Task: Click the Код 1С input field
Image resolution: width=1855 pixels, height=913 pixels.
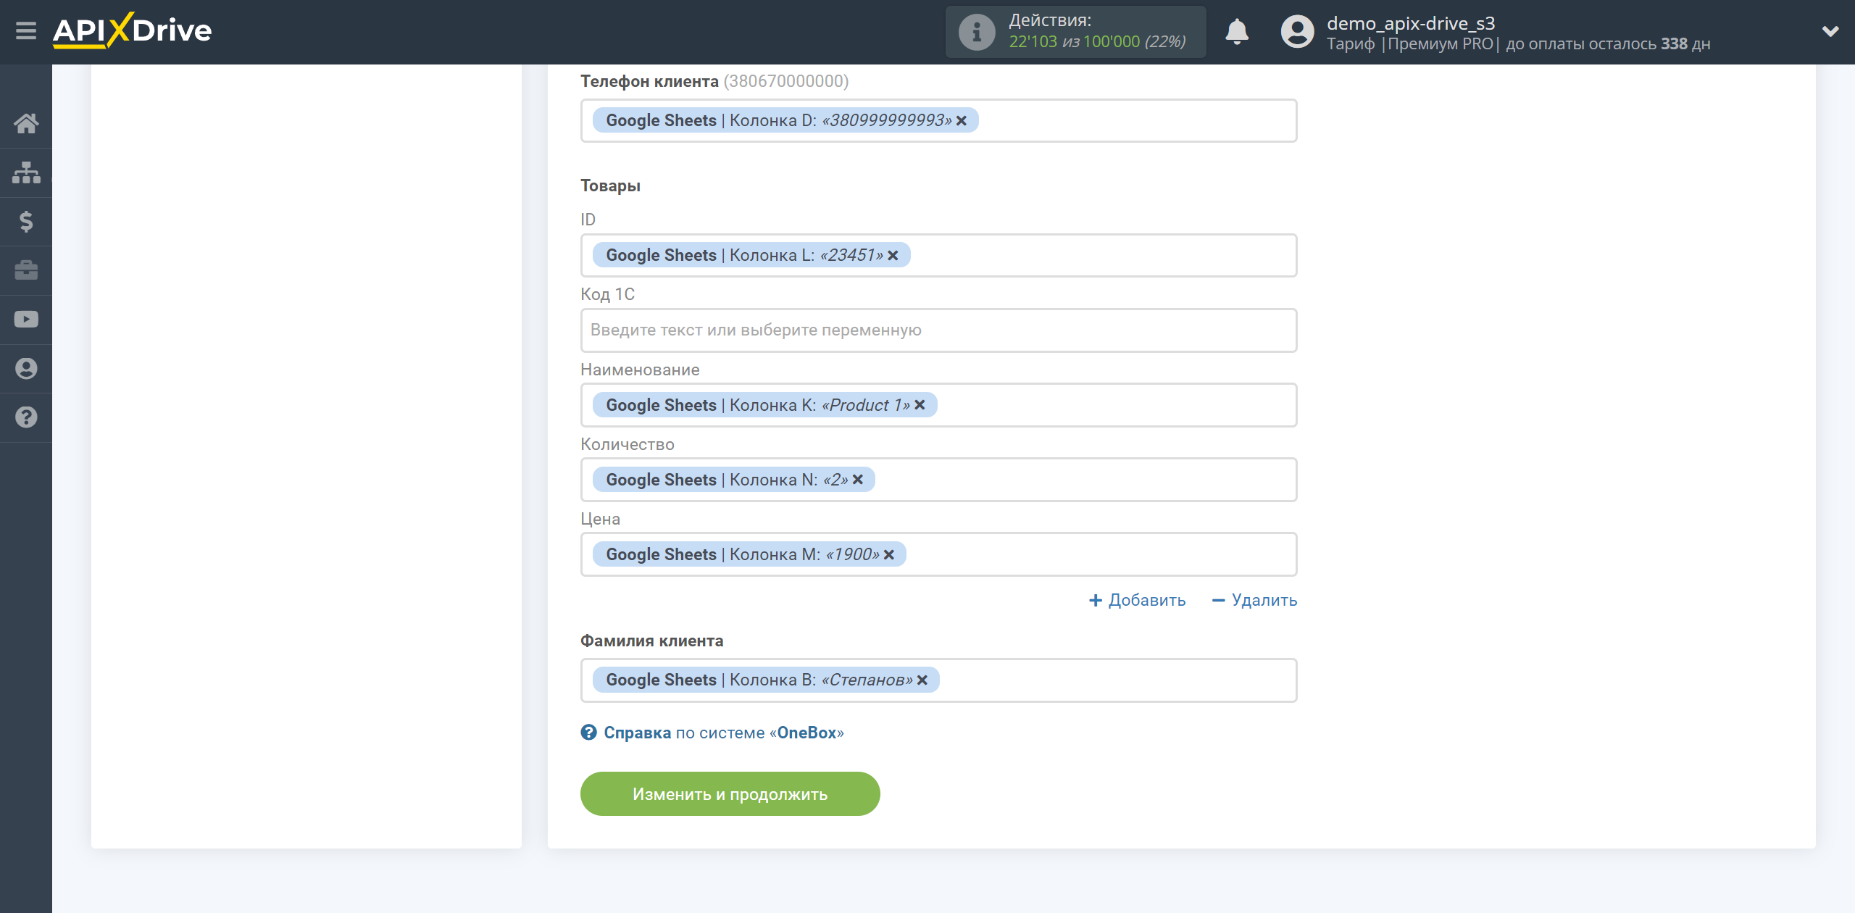Action: click(938, 330)
